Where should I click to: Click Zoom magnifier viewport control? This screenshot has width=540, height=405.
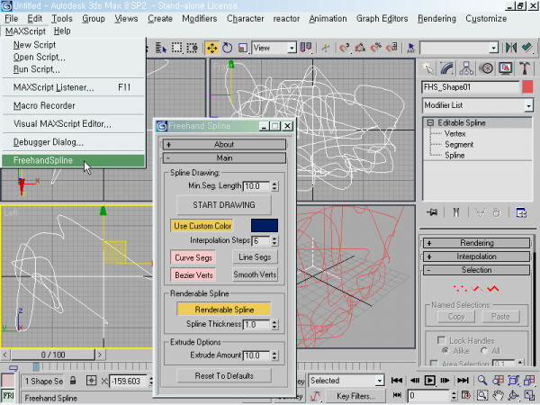click(x=482, y=381)
